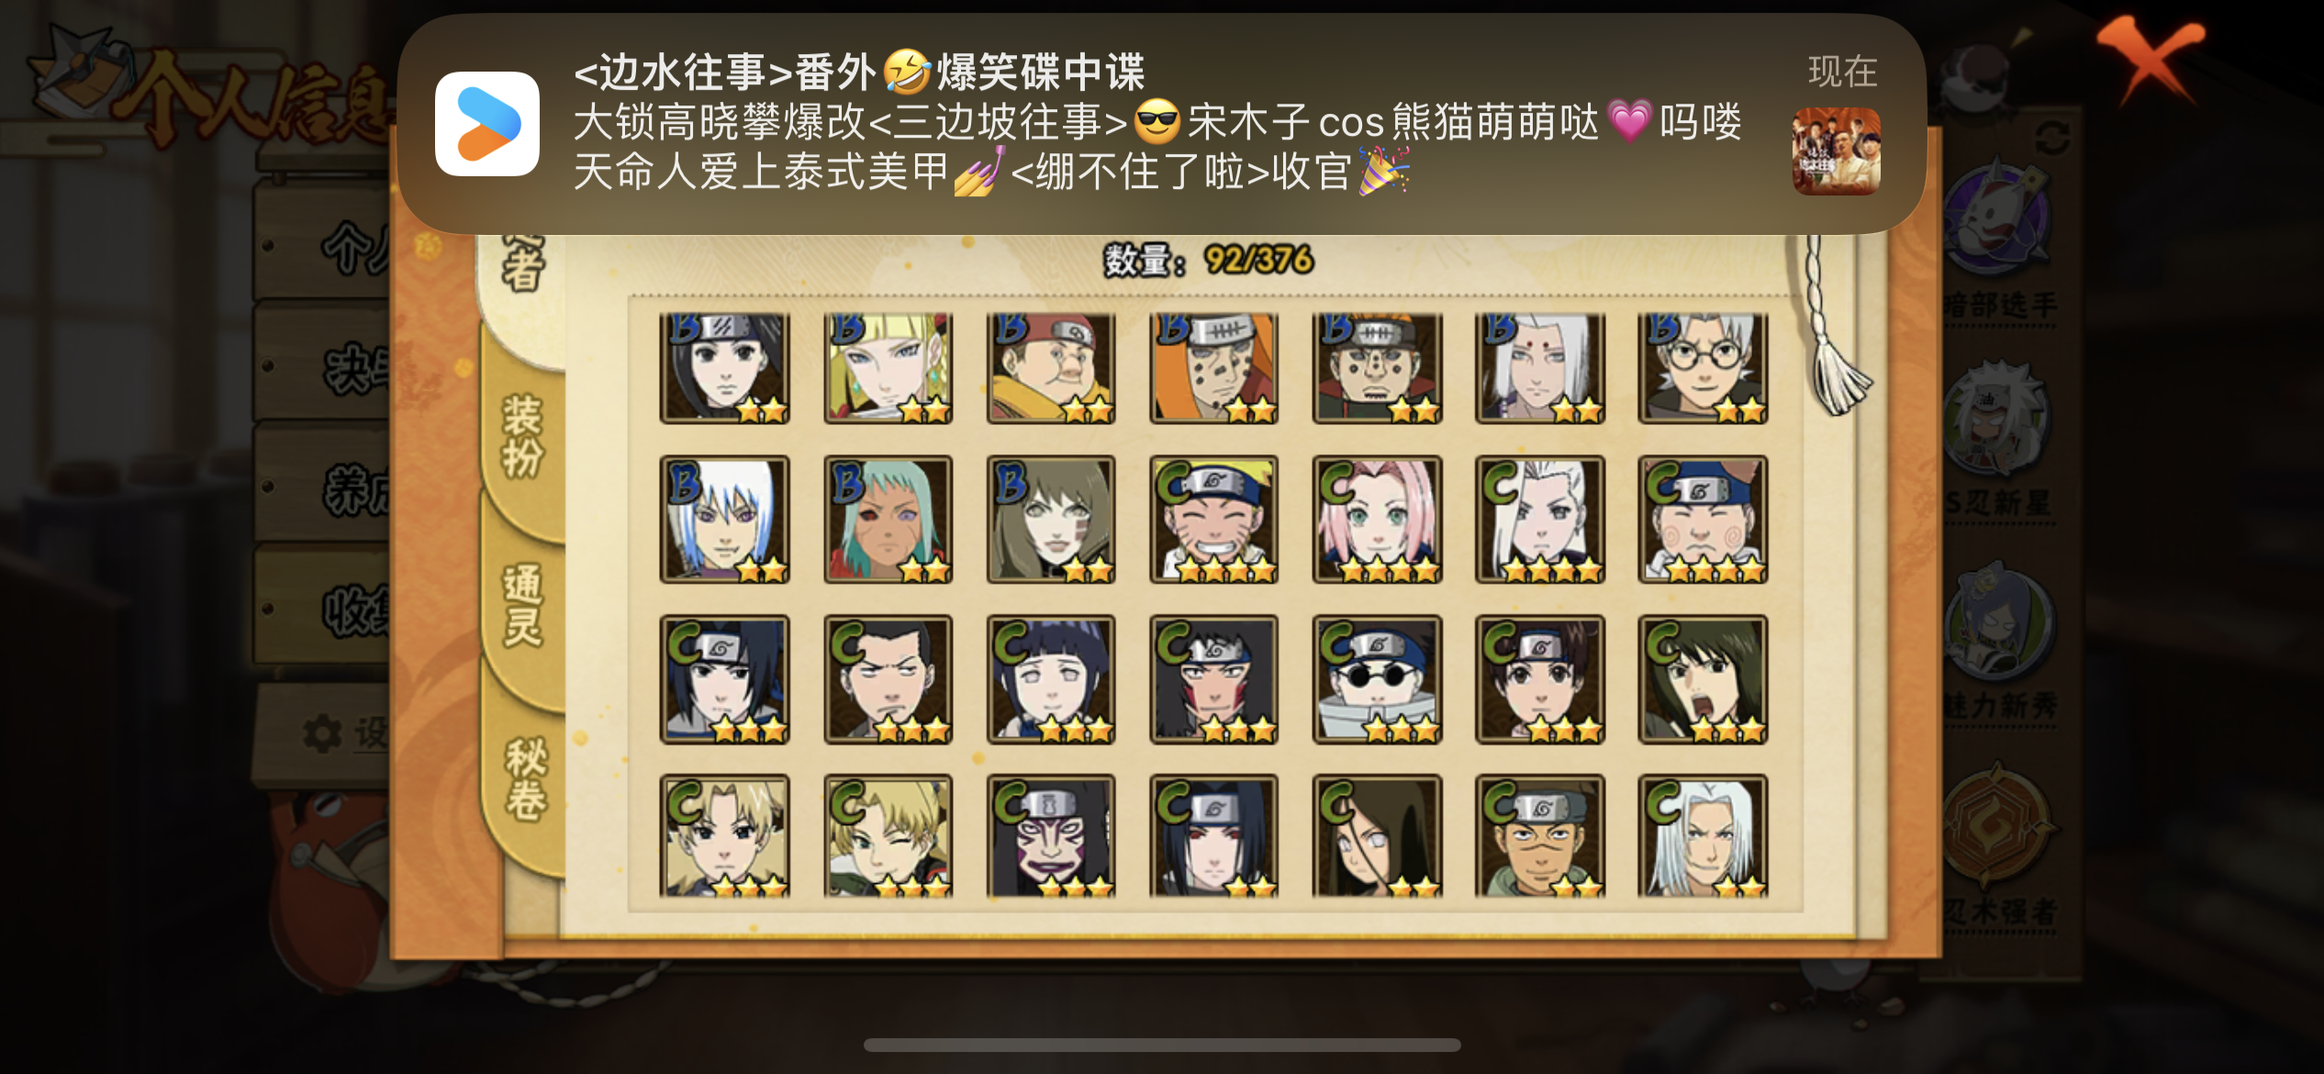
Task: Tap the C-rank Sasuke ninja portrait
Action: click(724, 679)
